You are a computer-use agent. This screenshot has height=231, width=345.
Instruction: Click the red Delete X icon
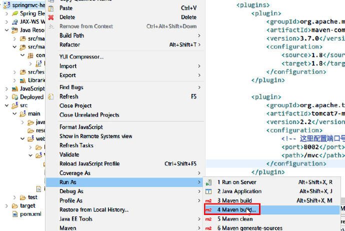point(51,17)
